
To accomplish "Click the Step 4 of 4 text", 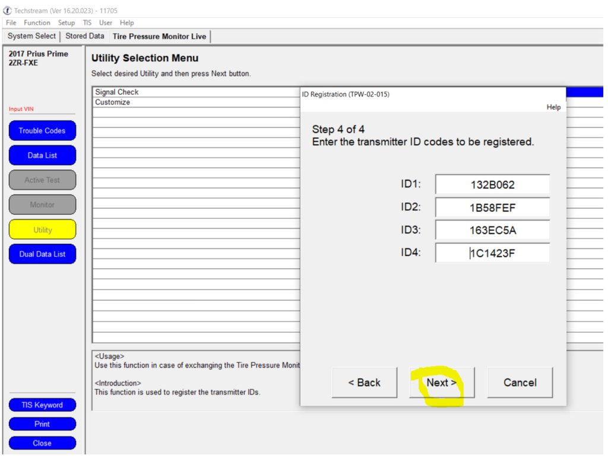I will (x=338, y=129).
